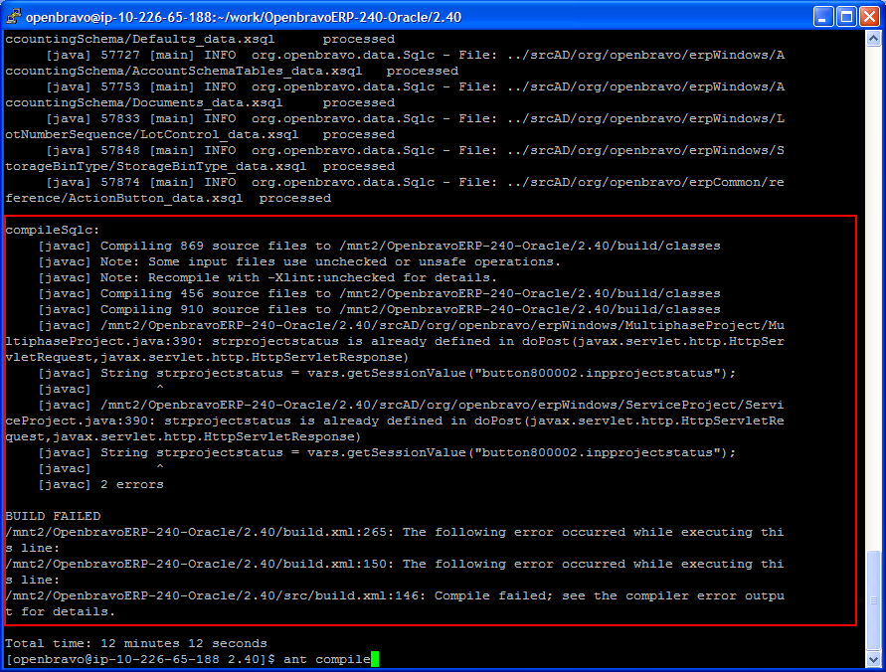
Task: Click 'Documents_data.xsql processed' line
Action: pyautogui.click(x=200, y=102)
